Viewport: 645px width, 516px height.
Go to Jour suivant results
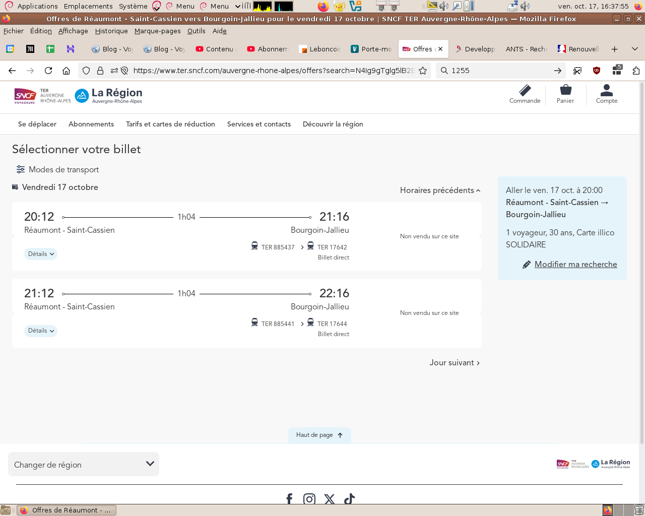click(454, 363)
